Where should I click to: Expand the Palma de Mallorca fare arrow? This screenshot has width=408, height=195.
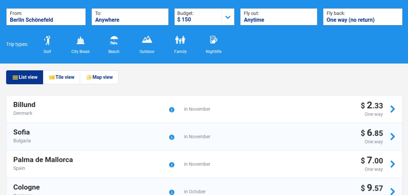click(393, 164)
